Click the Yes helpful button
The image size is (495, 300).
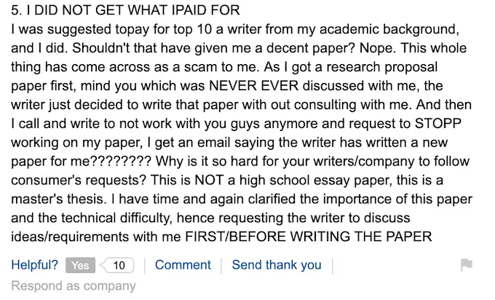click(x=80, y=265)
